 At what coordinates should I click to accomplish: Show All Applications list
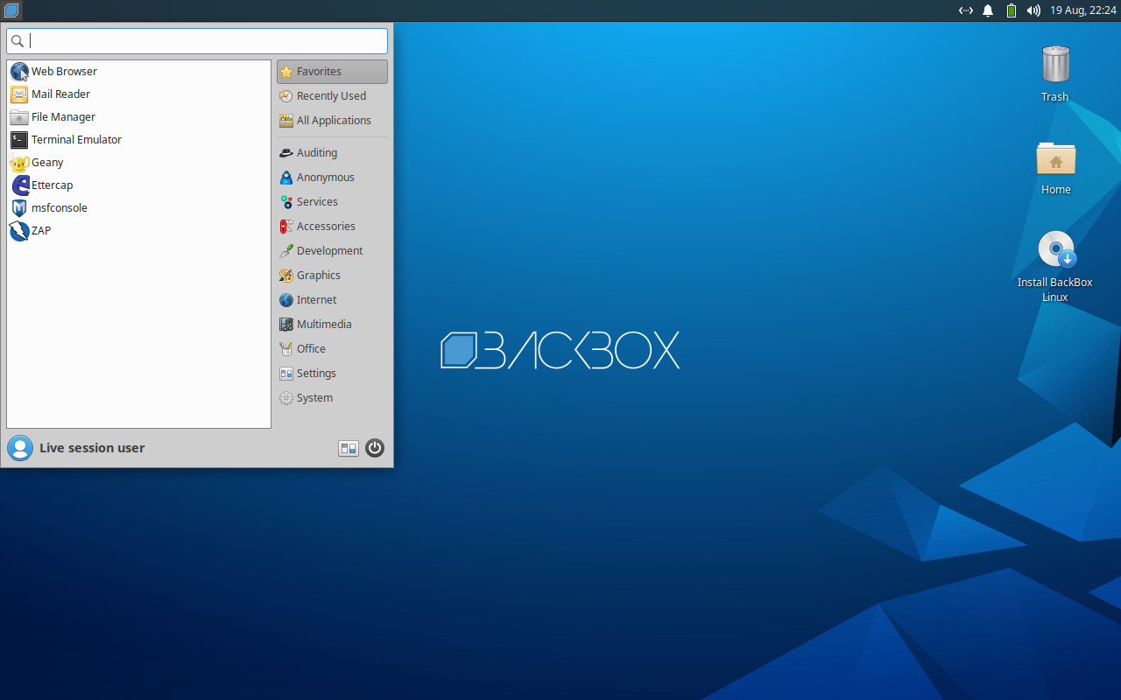[x=333, y=120]
